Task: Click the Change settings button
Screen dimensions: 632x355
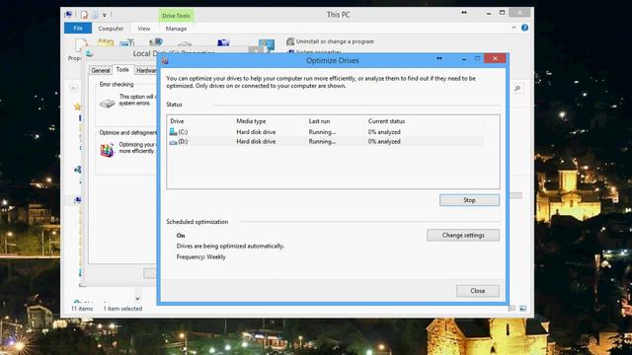Action: coord(463,235)
